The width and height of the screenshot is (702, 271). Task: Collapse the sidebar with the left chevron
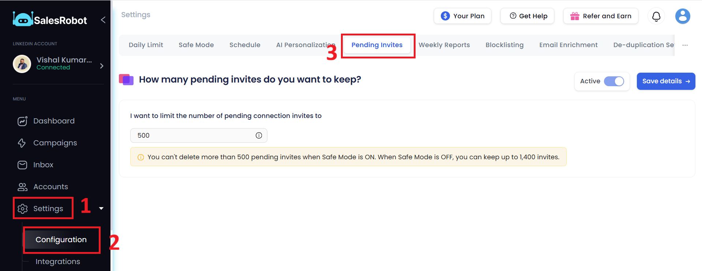103,20
